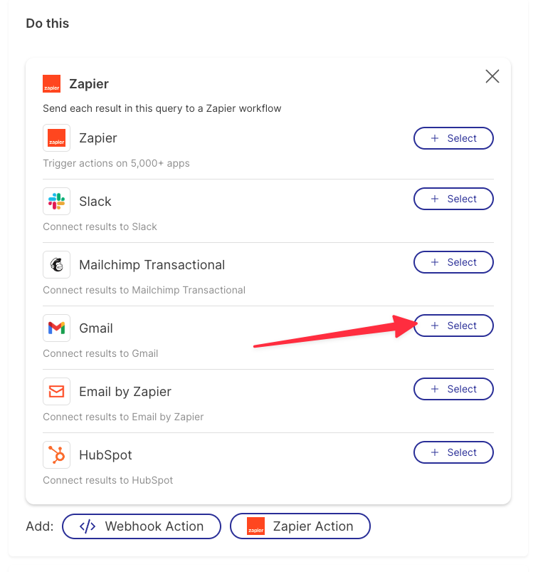
Task: Select the Gmail integration
Action: click(453, 326)
